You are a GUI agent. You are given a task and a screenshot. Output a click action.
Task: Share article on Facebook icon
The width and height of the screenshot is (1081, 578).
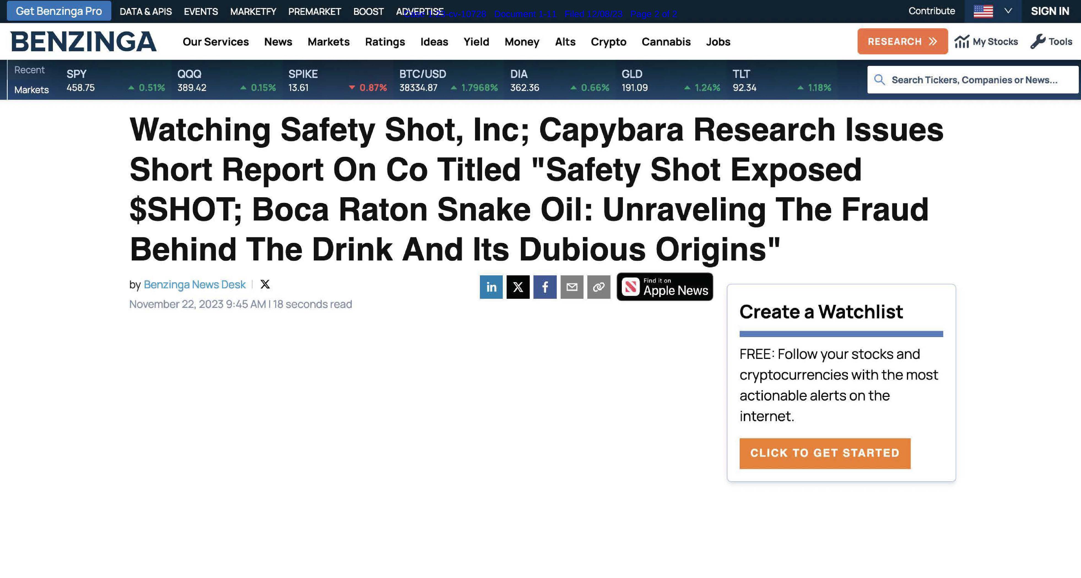pos(545,287)
